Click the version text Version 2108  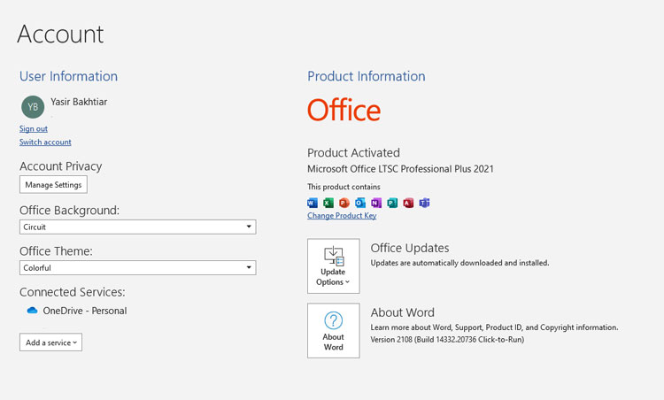pyautogui.click(x=447, y=340)
